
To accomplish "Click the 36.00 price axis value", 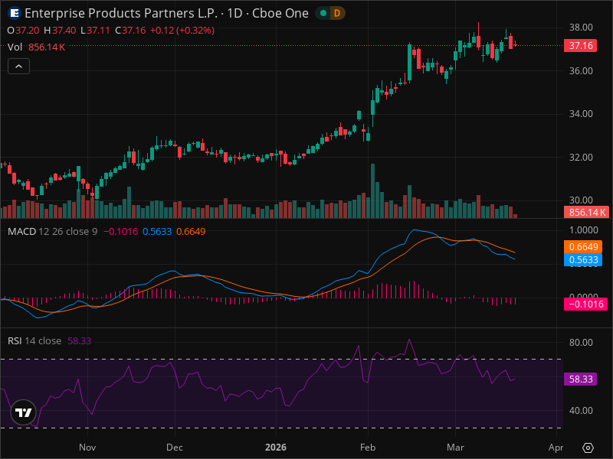I will click(x=581, y=70).
